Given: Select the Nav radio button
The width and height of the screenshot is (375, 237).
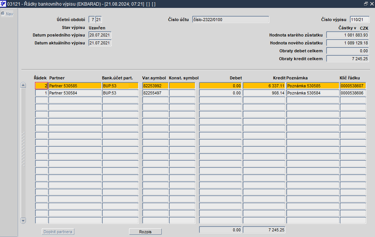Looking at the screenshot, I should click(x=3, y=14).
